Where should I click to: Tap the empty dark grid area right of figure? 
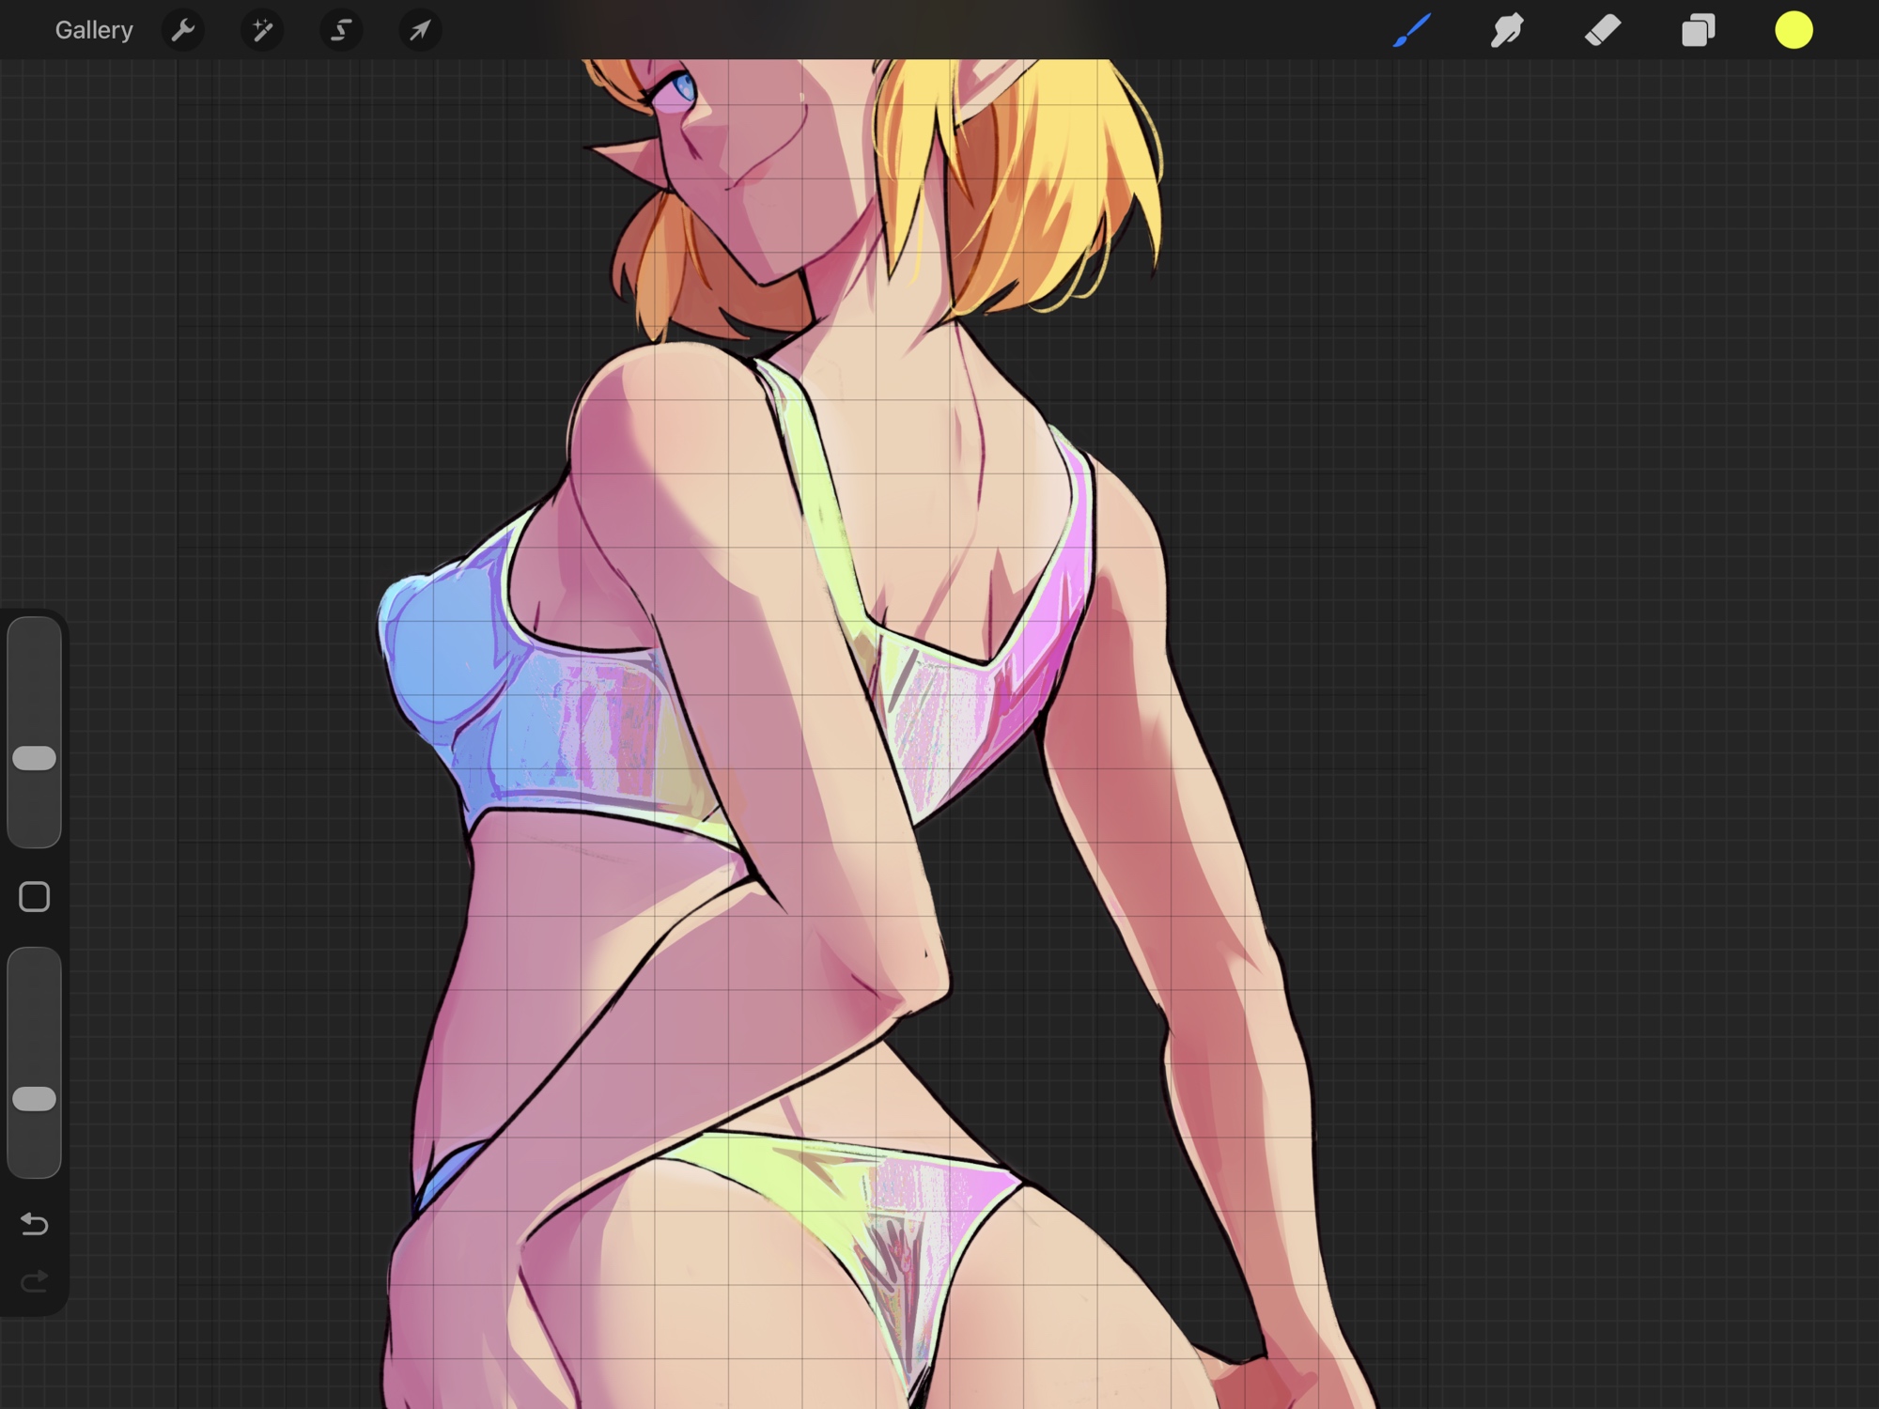click(1597, 564)
